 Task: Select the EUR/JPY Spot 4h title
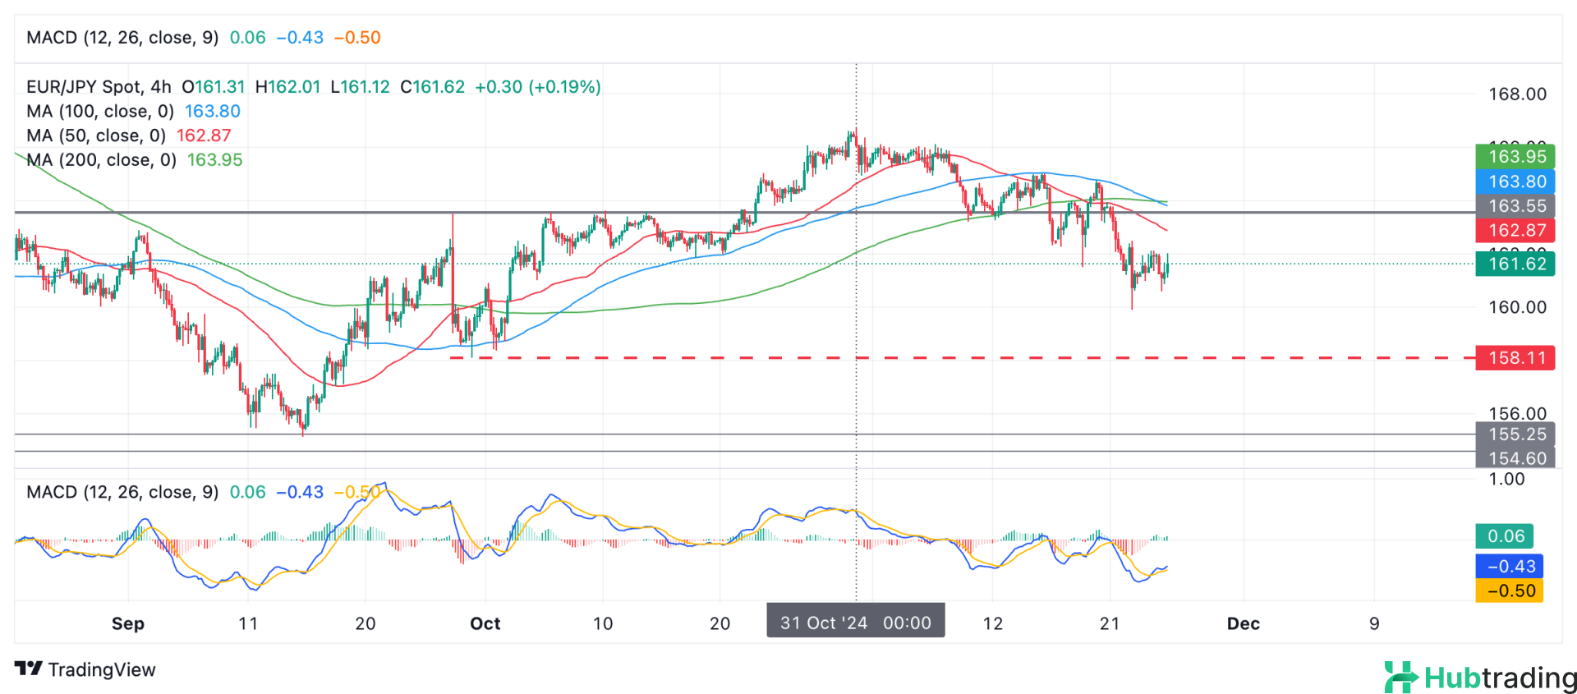coord(99,87)
